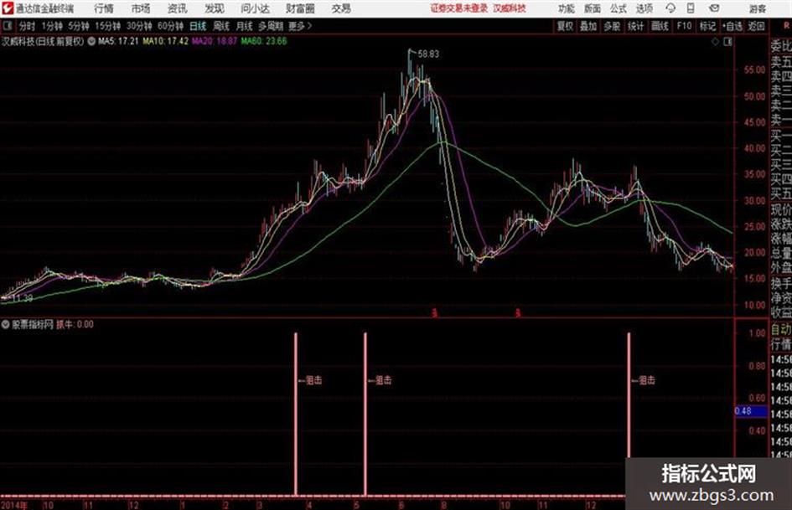Switch to the 分时 period tab

pos(27,26)
